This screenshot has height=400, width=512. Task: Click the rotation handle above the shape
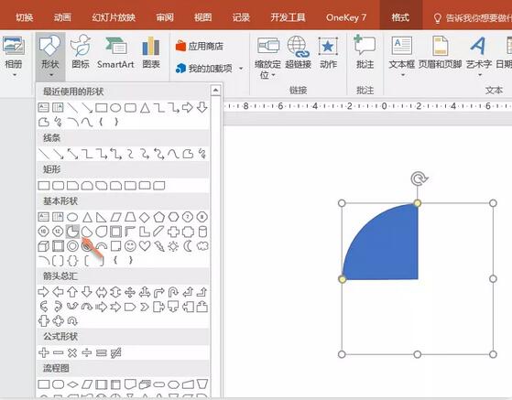click(419, 178)
